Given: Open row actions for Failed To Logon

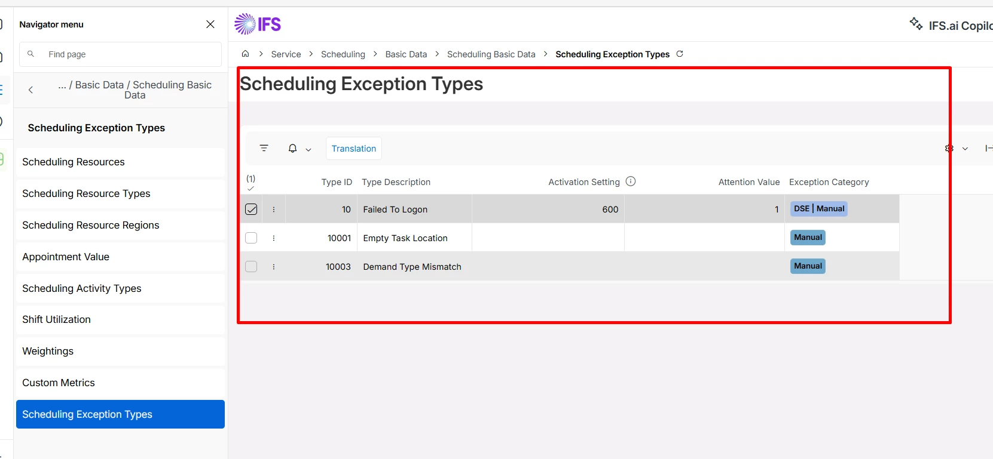Looking at the screenshot, I should 274,210.
